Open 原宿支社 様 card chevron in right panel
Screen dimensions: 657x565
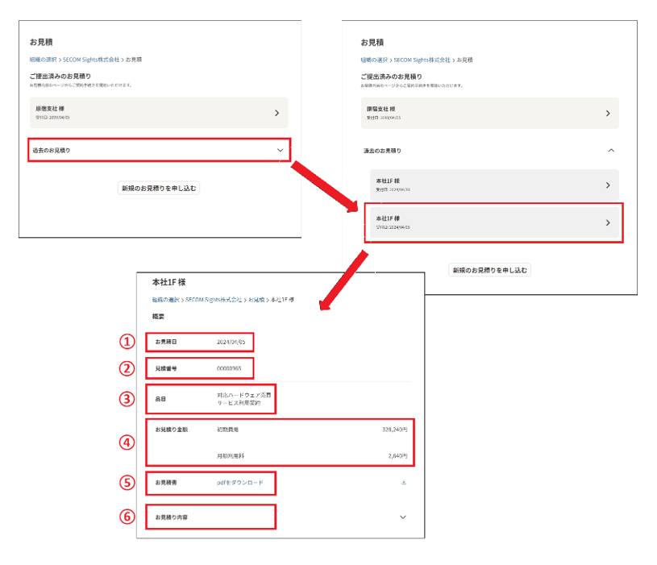pyautogui.click(x=608, y=113)
